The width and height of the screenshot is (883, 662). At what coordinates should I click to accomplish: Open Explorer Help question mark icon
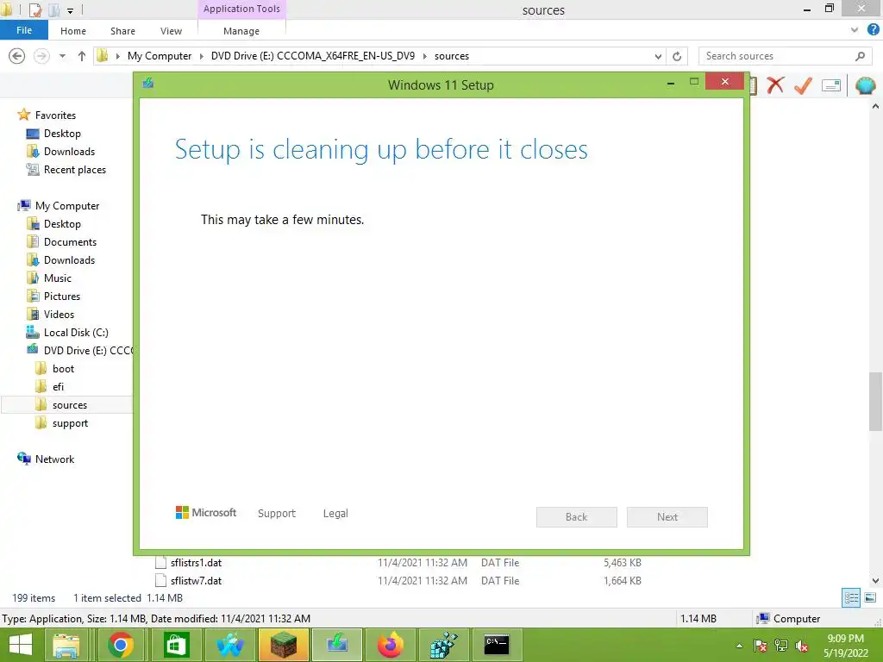pyautogui.click(x=874, y=30)
